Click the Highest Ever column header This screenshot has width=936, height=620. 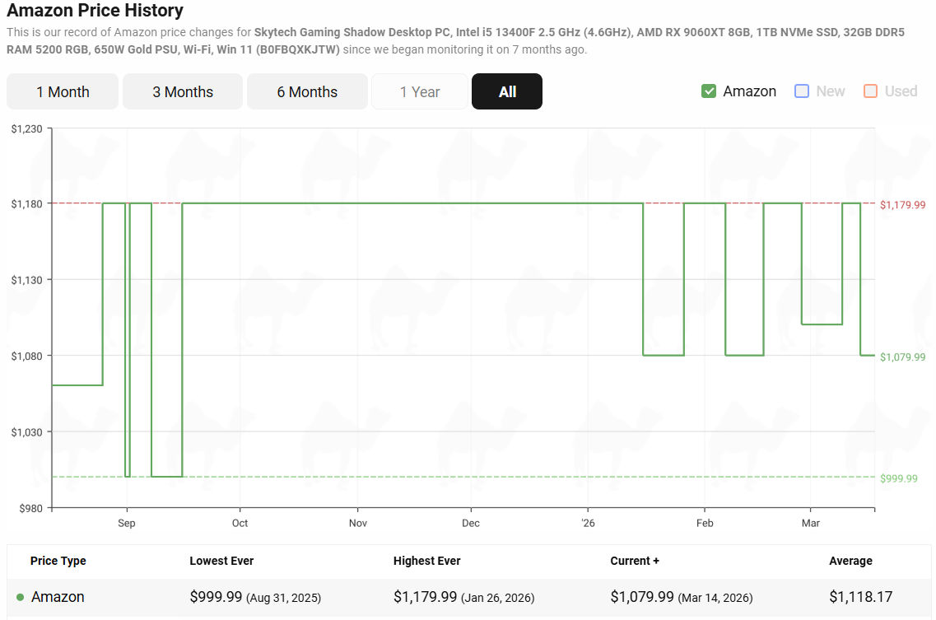[x=426, y=561]
